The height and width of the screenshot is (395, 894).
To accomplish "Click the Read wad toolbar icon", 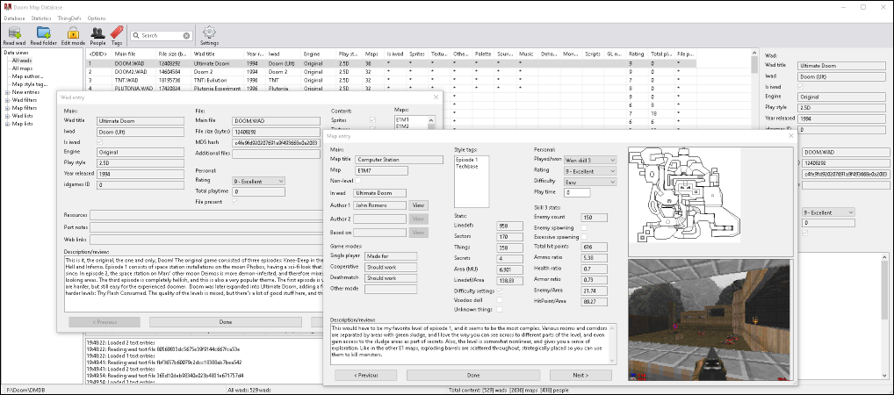I will pyautogui.click(x=14, y=33).
